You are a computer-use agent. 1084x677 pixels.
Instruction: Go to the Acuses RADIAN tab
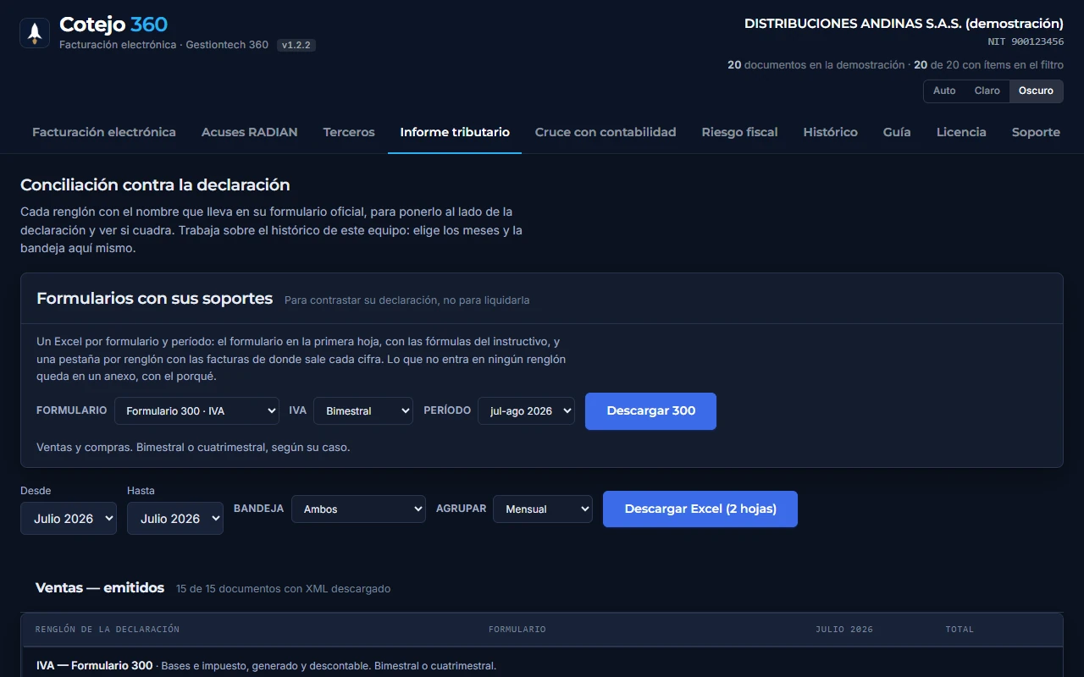pos(250,132)
